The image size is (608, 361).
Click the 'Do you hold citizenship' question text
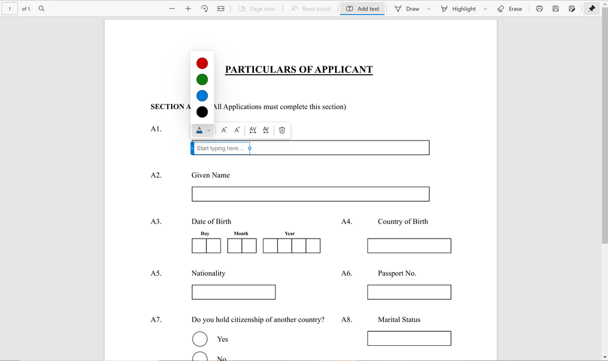[258, 320]
